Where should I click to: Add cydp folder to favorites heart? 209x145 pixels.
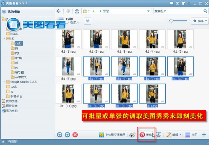point(88,21)
